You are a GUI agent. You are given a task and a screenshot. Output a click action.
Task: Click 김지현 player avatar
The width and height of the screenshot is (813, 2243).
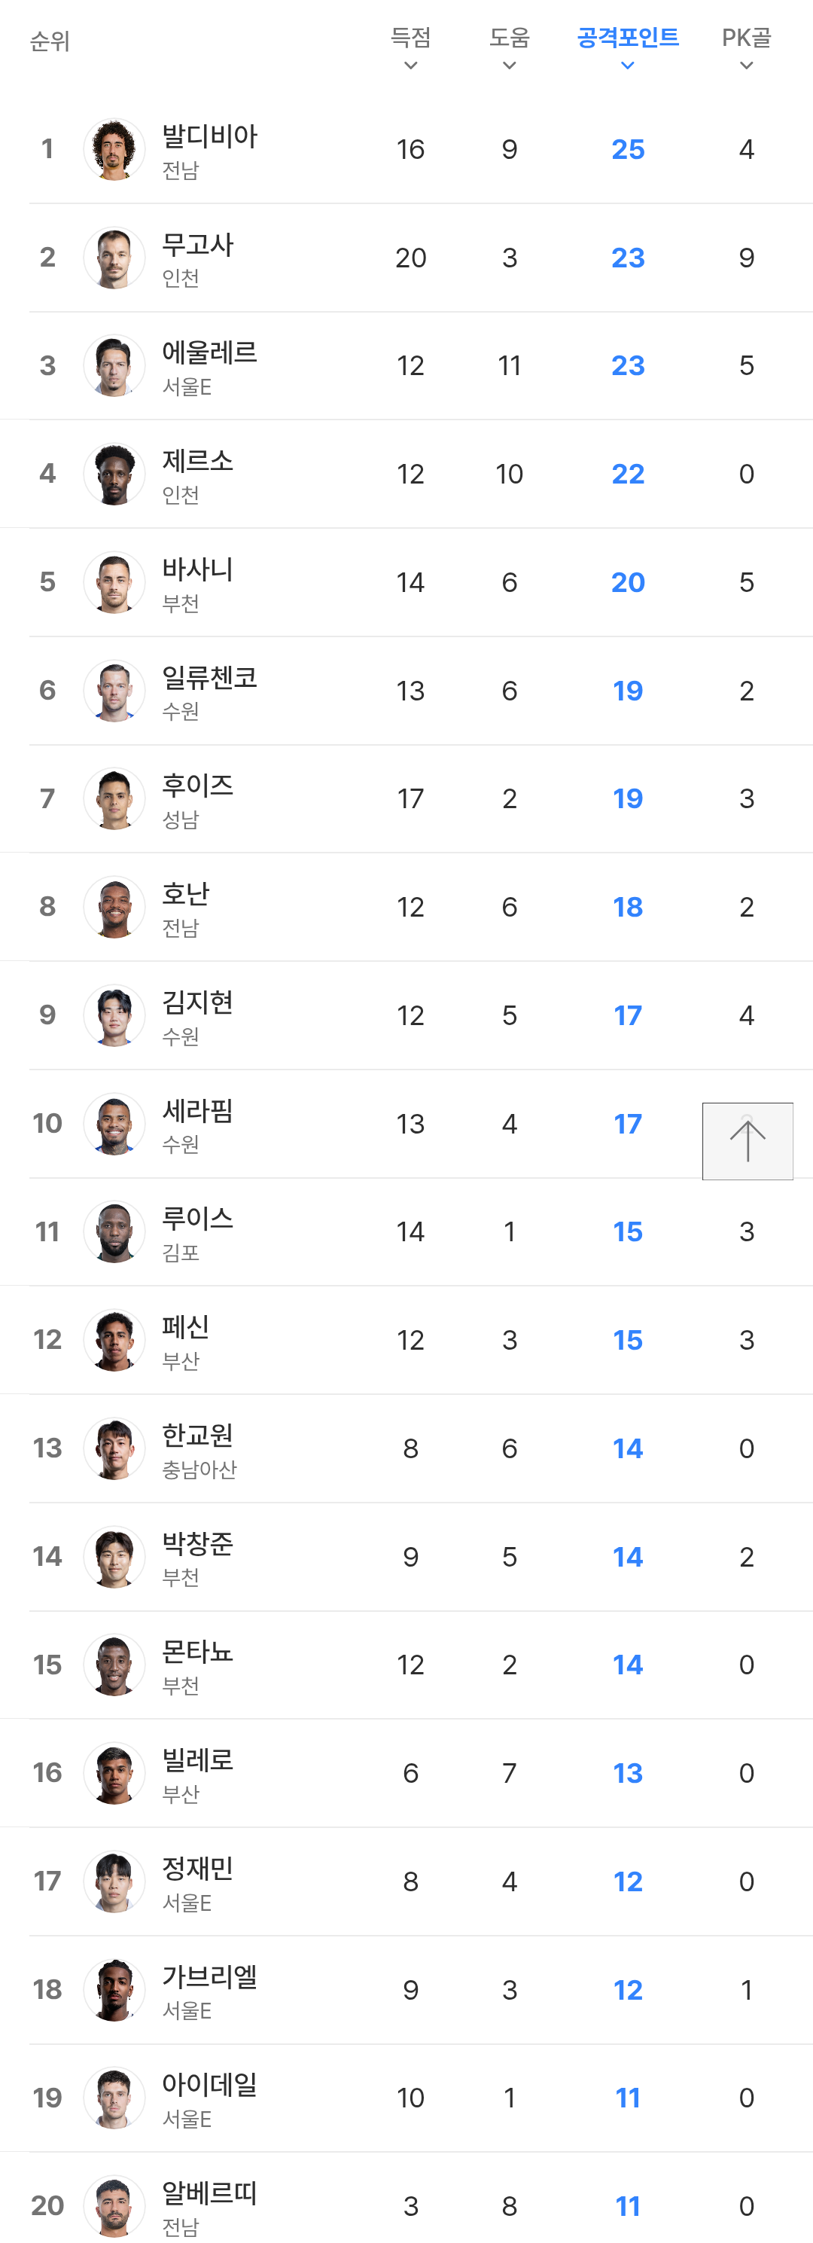pyautogui.click(x=114, y=1015)
